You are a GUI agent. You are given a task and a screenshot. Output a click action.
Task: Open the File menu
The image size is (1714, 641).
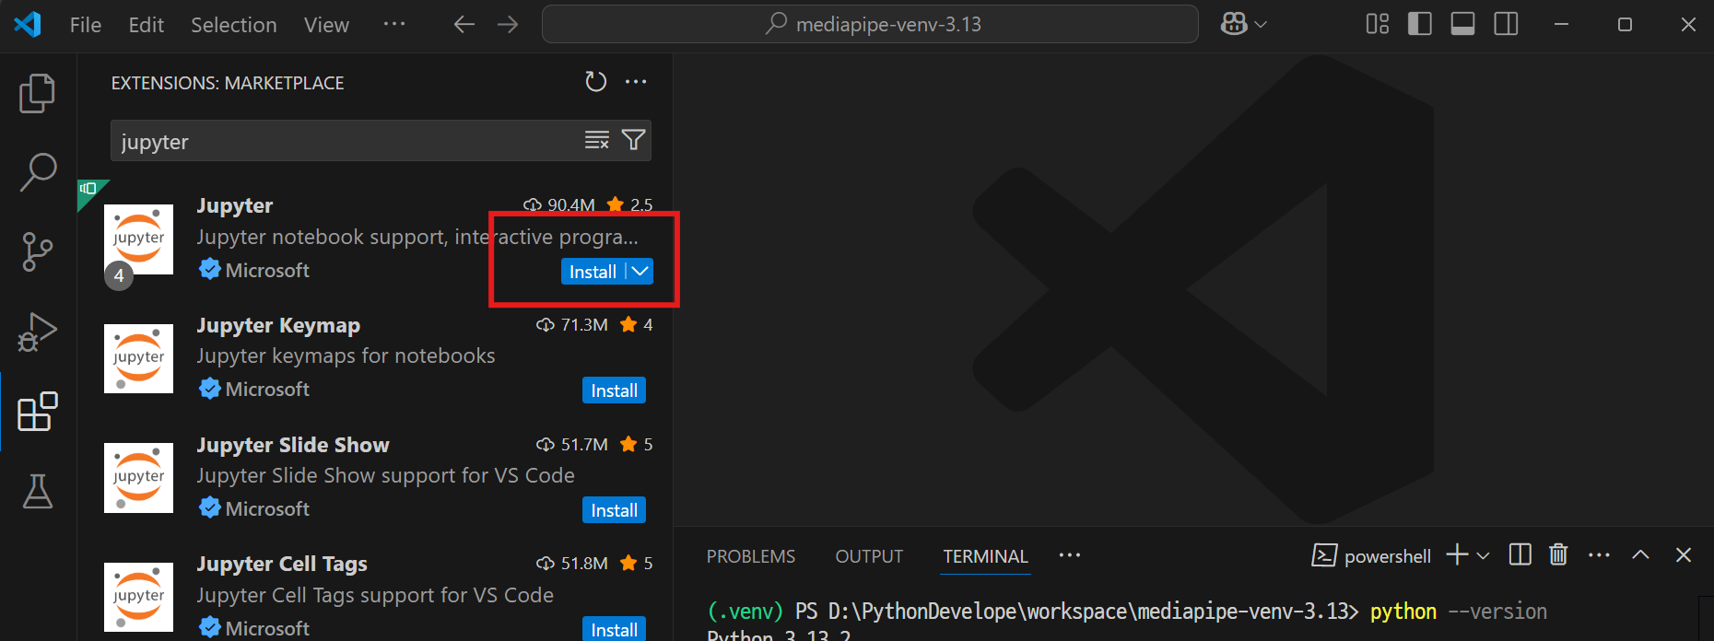[86, 25]
